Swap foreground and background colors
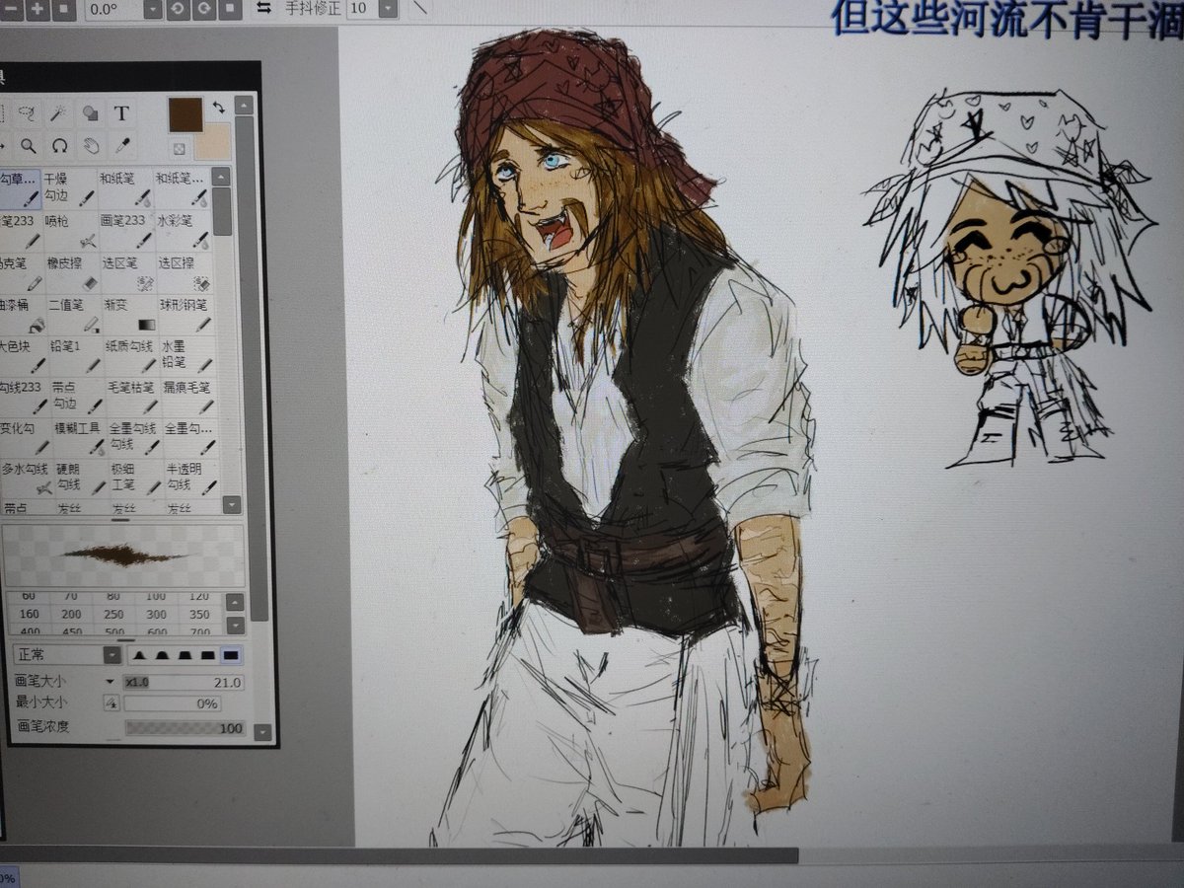This screenshot has height=888, width=1184. (218, 106)
